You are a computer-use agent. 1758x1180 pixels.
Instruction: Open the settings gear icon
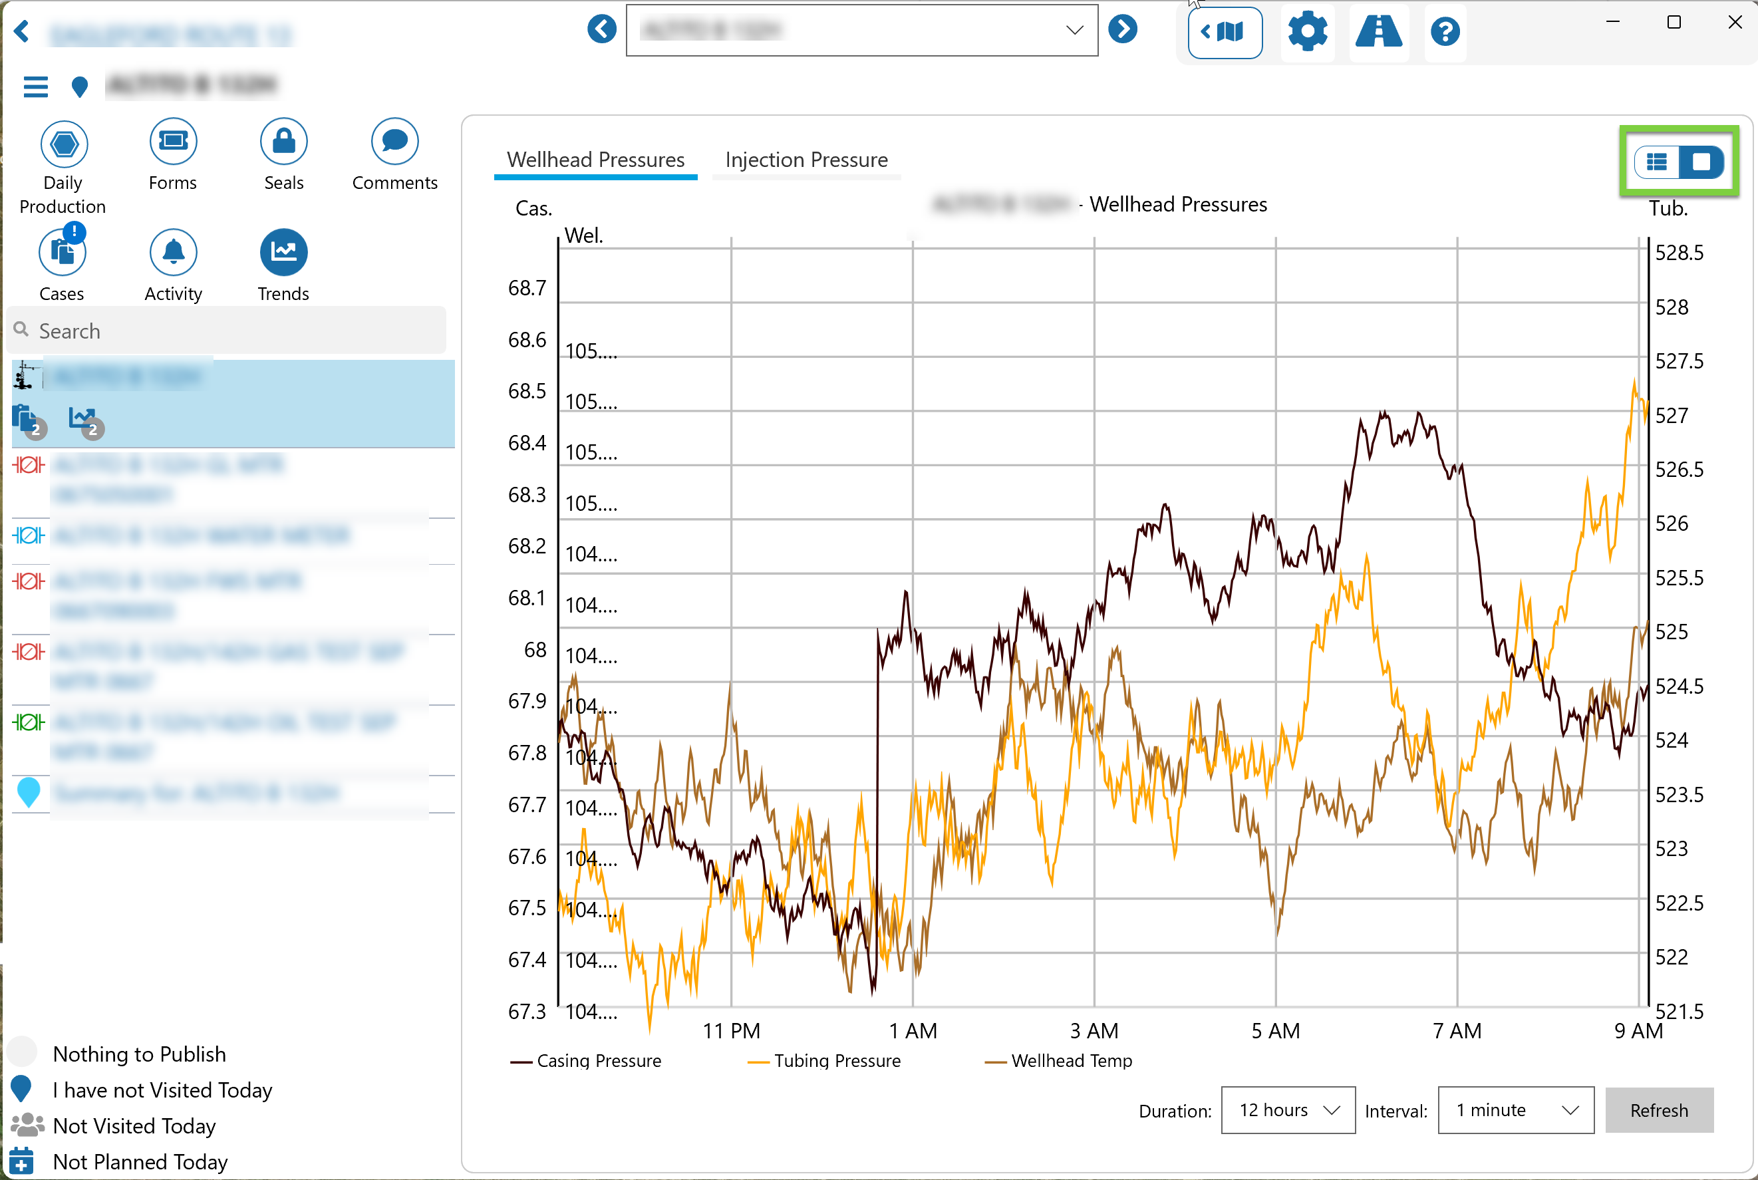1307,32
